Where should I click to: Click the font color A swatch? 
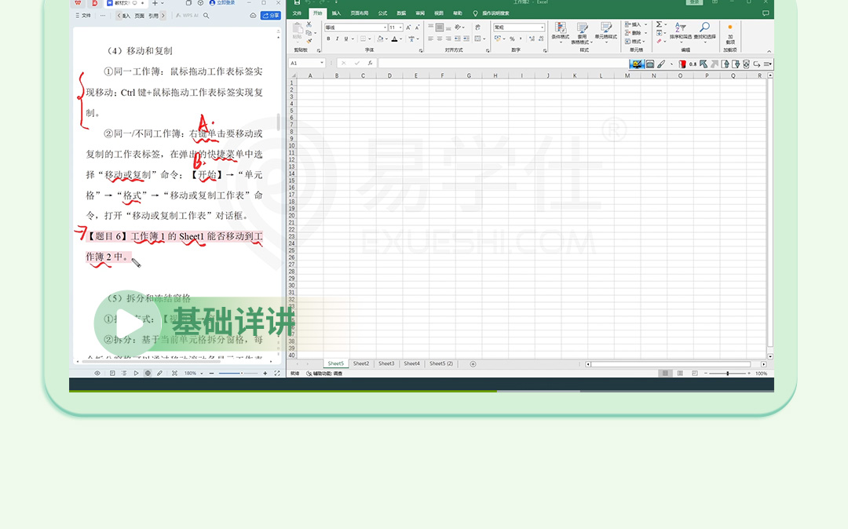pos(394,39)
